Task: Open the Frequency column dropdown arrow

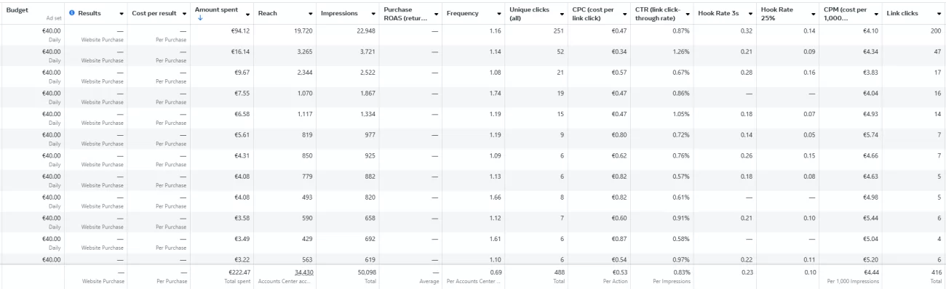Action: point(499,14)
